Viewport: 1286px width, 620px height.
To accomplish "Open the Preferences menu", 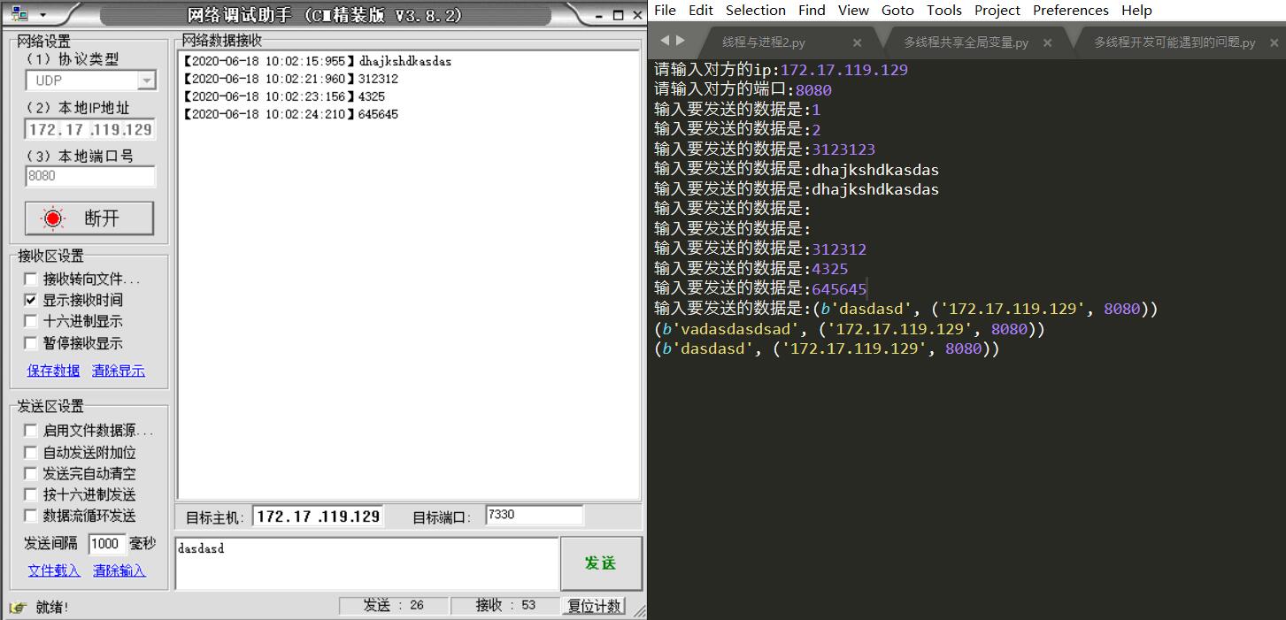I will click(1070, 11).
